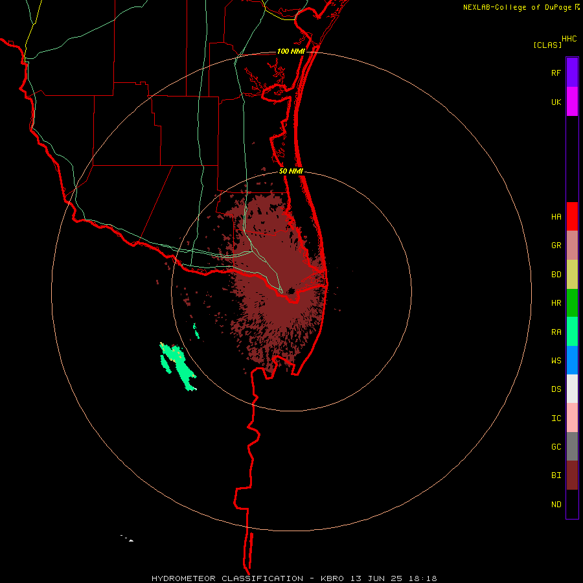The image size is (583, 583).
Task: Click the KBRO station identifier
Action: click(332, 578)
